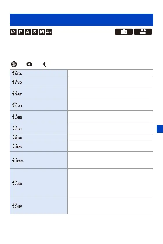Select the L.MONO D photo style icon
The width and height of the screenshot is (163, 244).
[x=18, y=160]
